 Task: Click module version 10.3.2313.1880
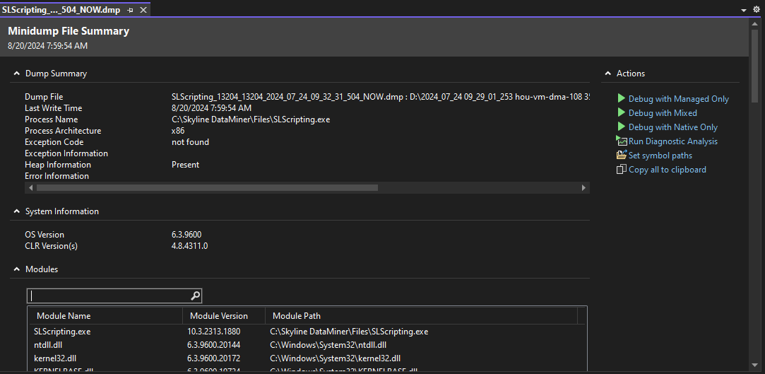click(213, 332)
